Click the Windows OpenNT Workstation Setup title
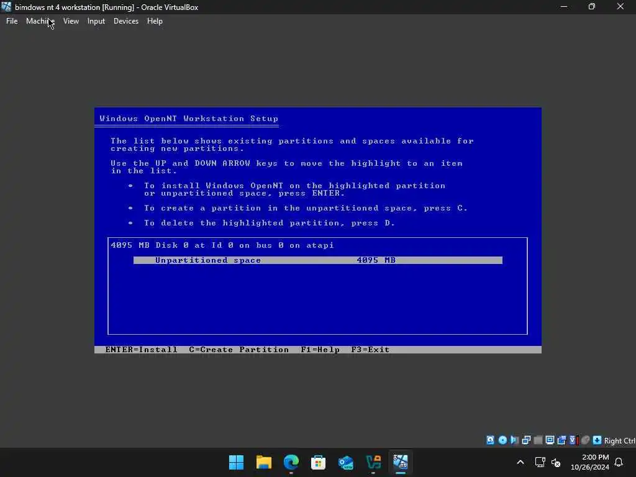The image size is (636, 477). 189,119
